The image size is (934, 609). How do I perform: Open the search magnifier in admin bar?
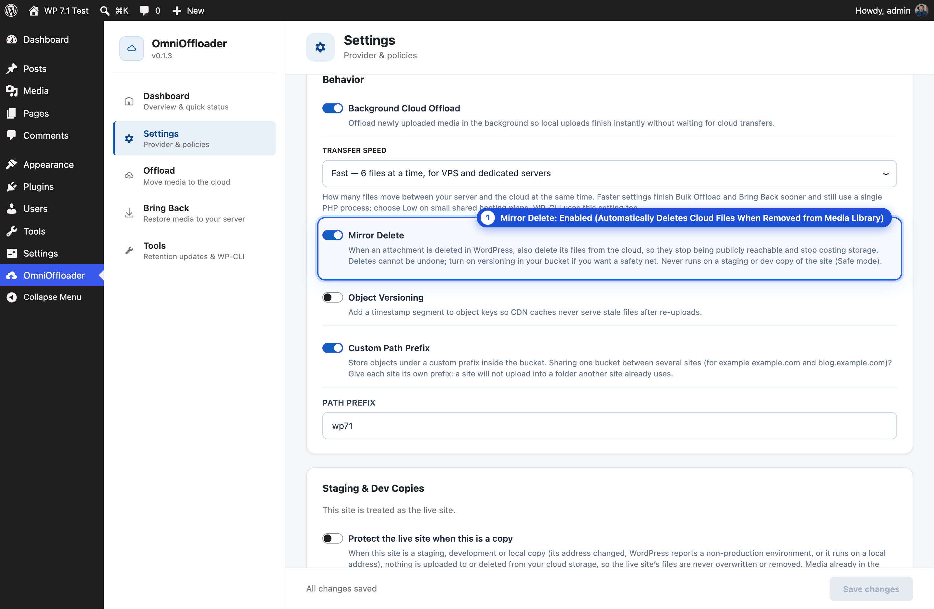pos(104,11)
